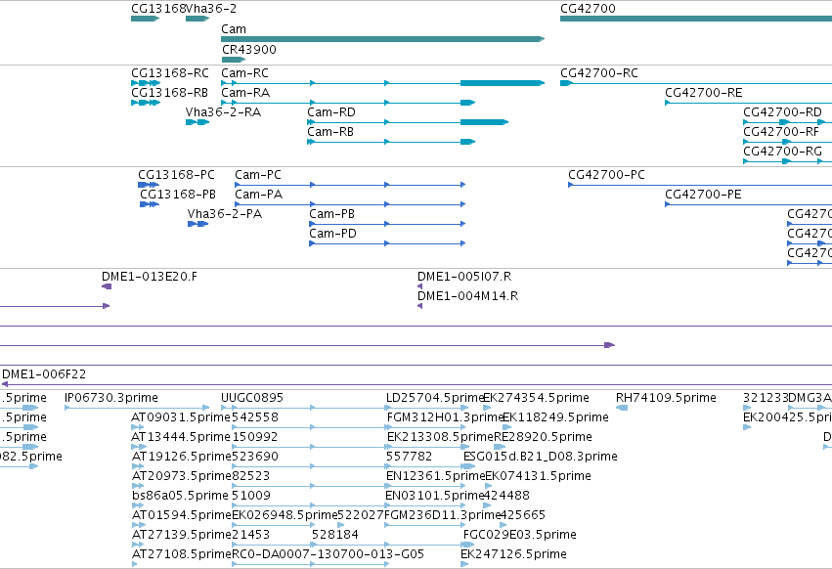Select the Cam-PB protein label

click(x=331, y=214)
